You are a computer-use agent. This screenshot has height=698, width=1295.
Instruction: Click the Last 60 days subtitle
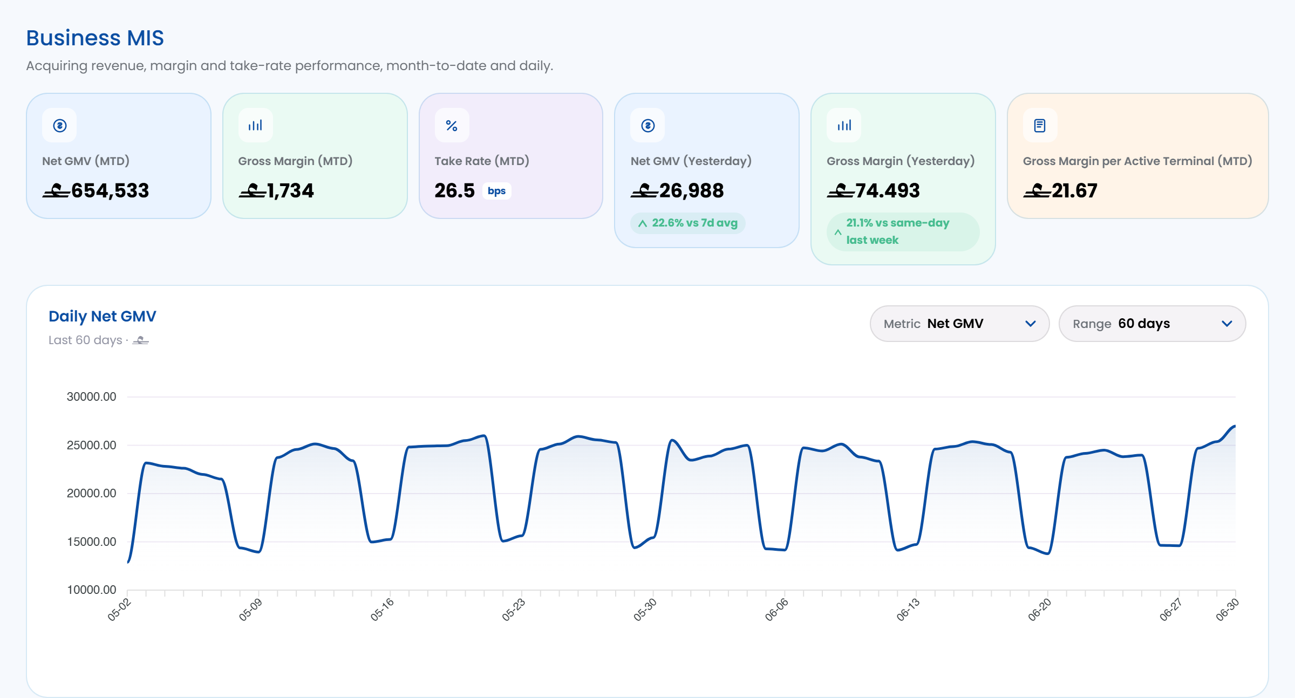click(x=99, y=340)
